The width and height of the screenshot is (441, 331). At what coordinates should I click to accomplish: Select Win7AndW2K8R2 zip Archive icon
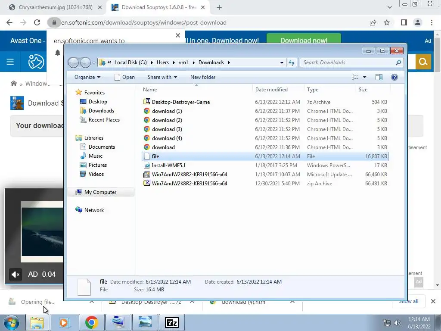pos(146,183)
